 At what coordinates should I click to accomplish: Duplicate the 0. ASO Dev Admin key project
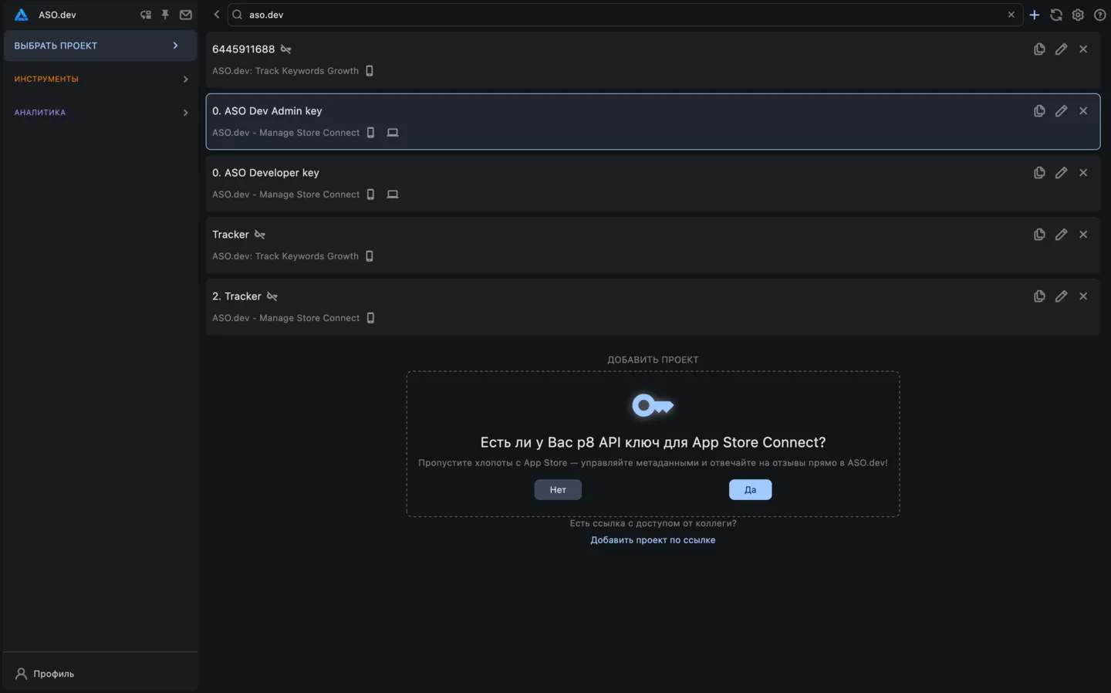tap(1039, 111)
